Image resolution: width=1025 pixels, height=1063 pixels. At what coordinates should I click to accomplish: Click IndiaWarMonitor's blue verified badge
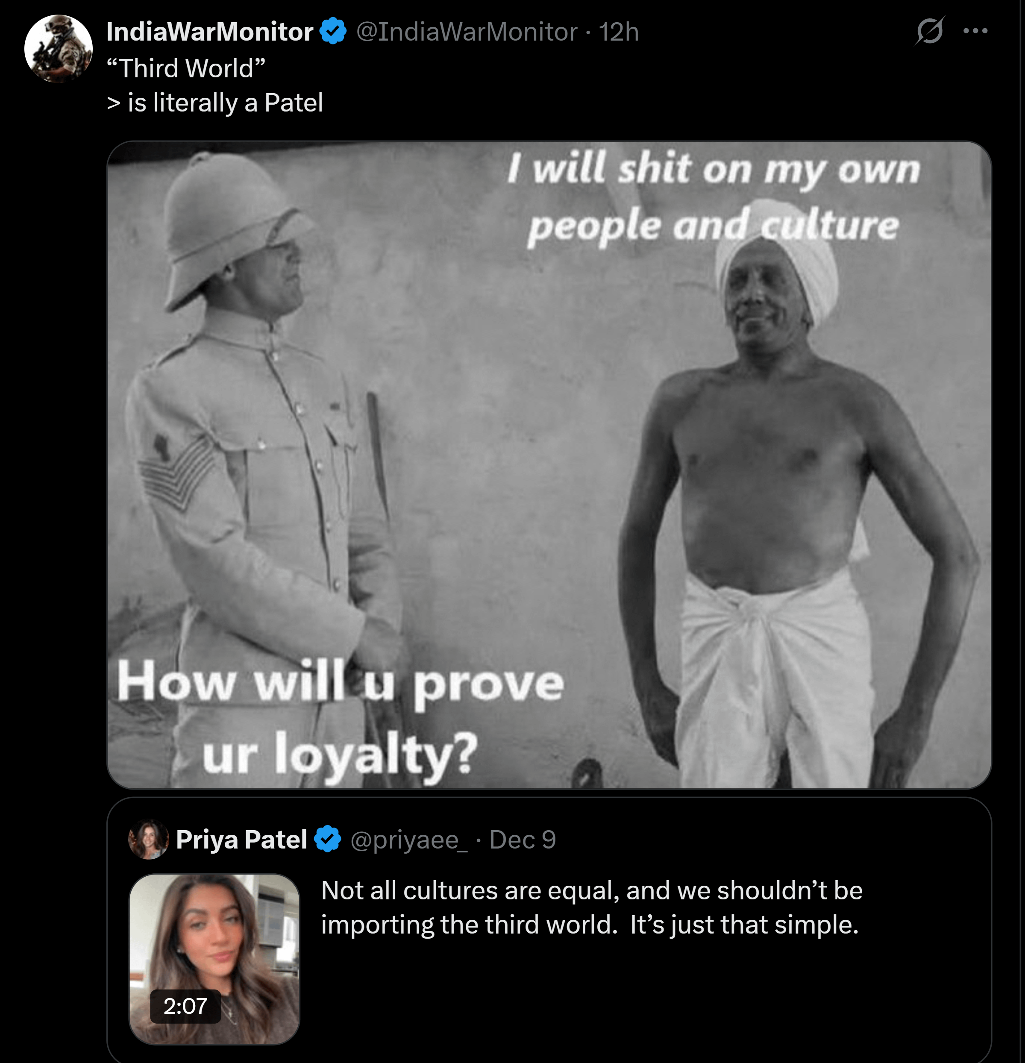[333, 31]
